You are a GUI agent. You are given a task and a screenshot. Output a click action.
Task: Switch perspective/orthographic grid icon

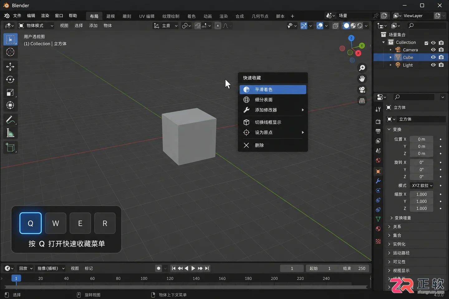362,101
